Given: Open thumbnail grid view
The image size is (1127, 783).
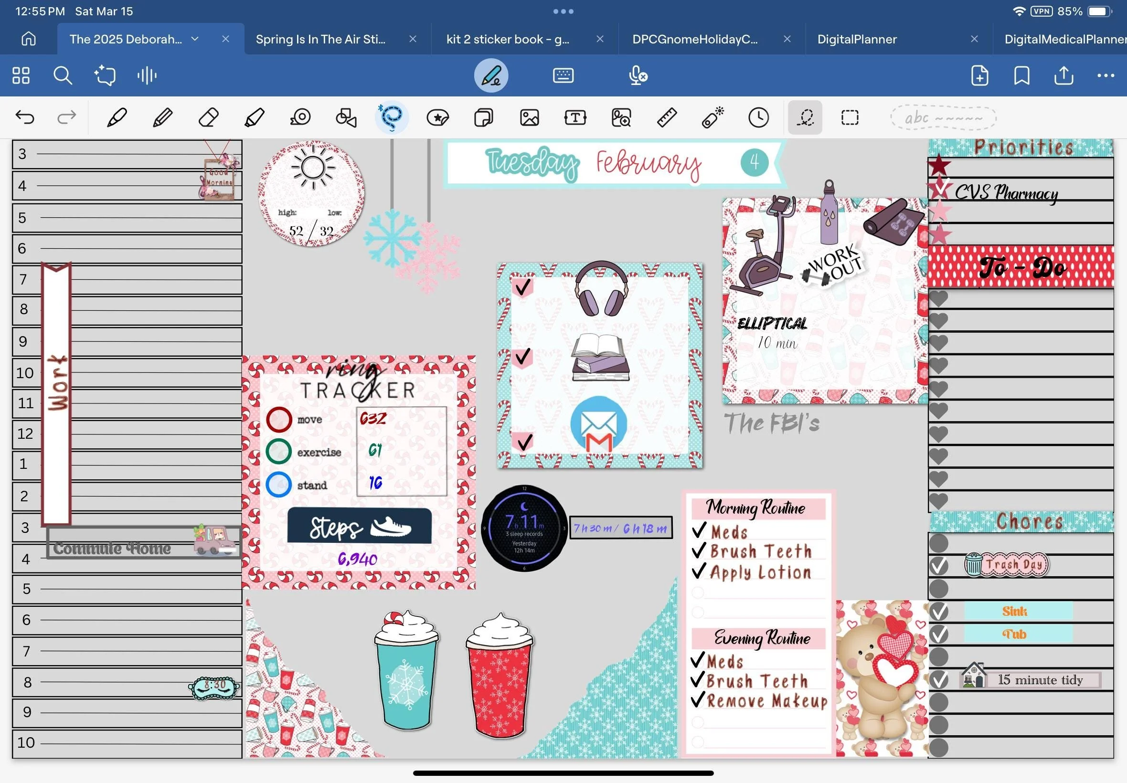Looking at the screenshot, I should click(21, 75).
